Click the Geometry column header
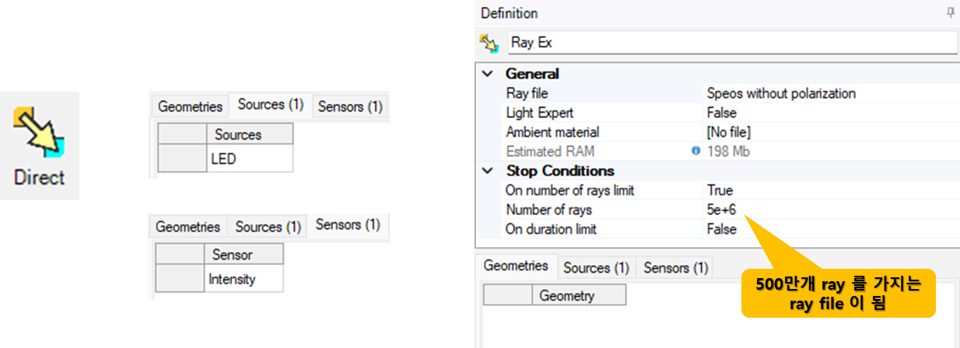This screenshot has width=960, height=348. point(578,295)
